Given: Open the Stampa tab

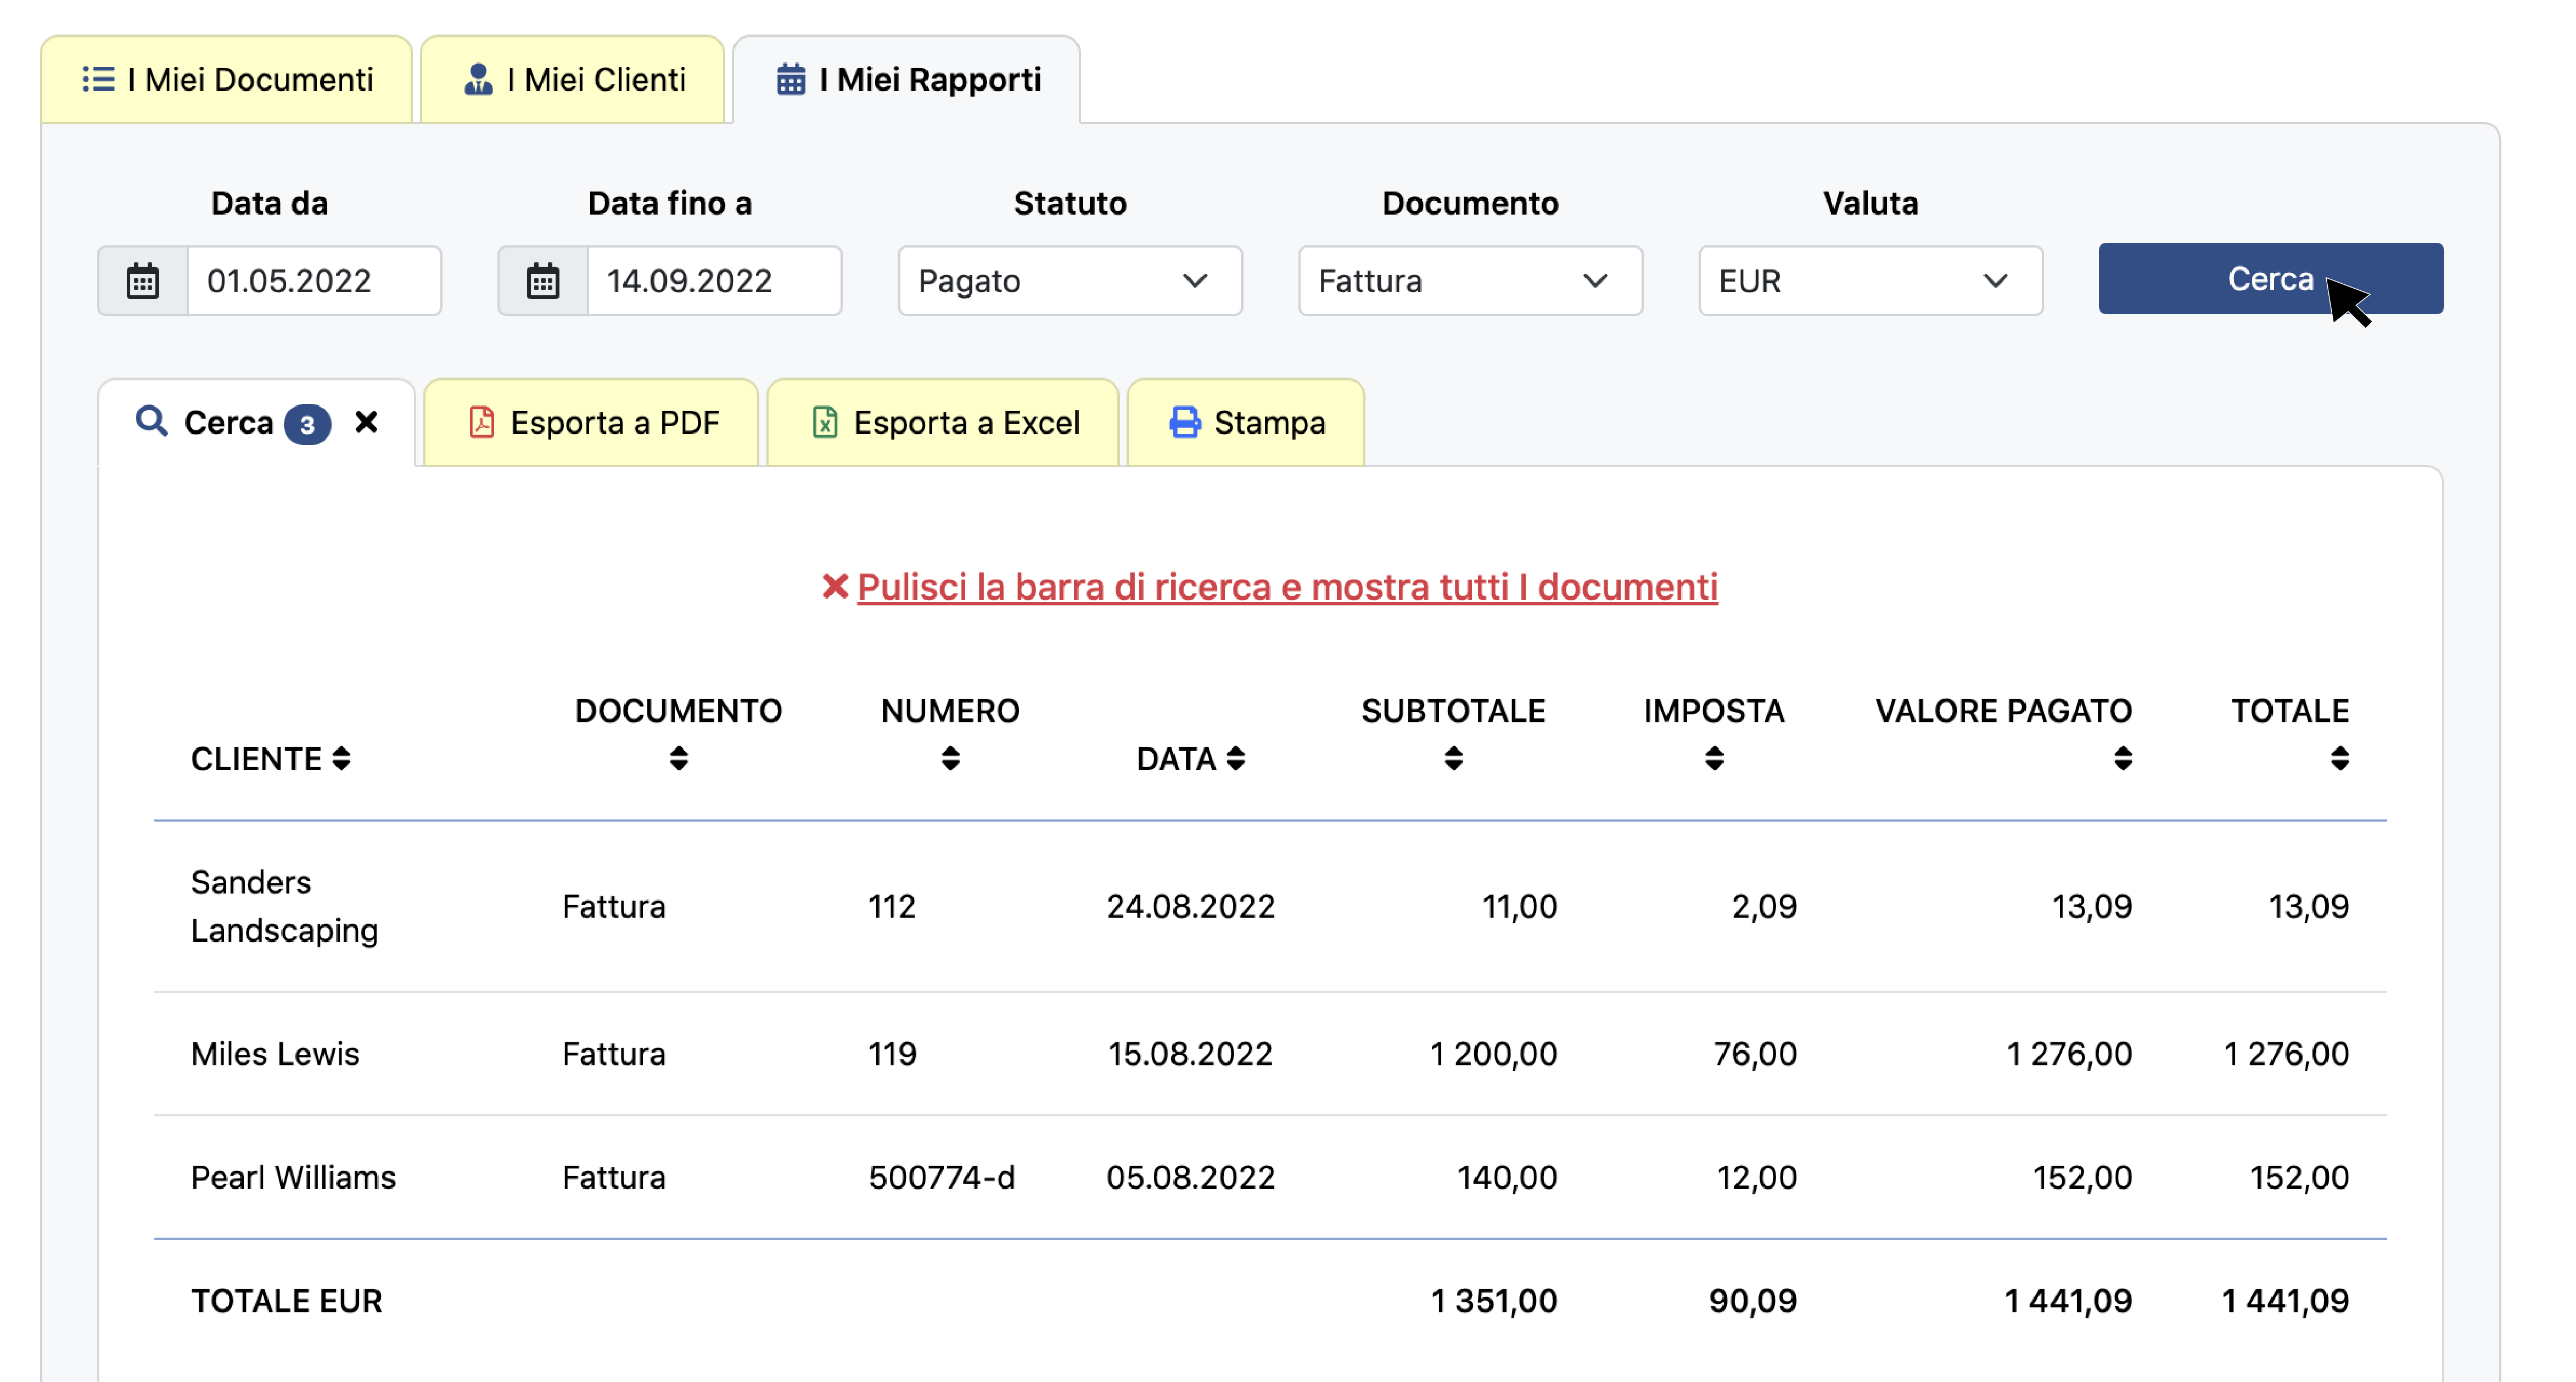Looking at the screenshot, I should (x=1245, y=423).
